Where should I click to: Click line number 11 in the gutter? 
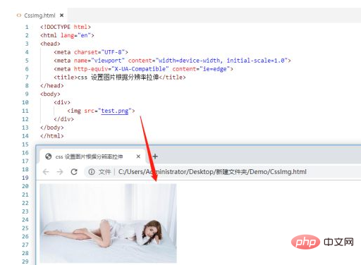pyautogui.click(x=25, y=111)
